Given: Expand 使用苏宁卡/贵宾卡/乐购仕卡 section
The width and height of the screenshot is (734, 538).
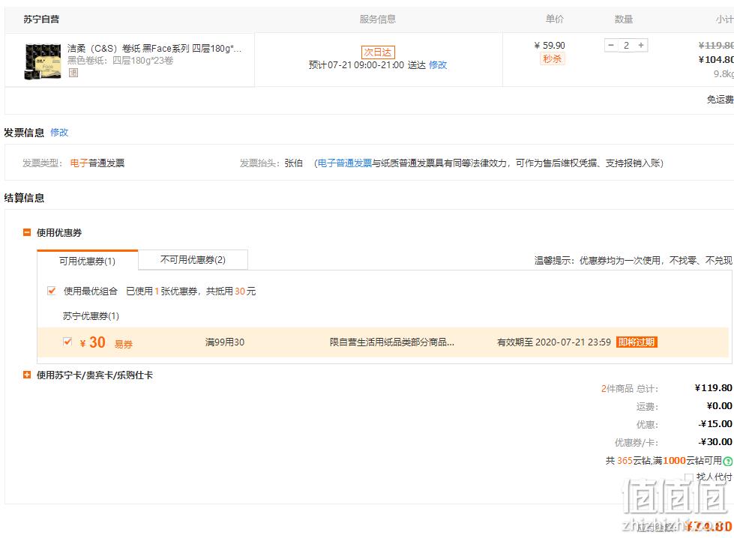Looking at the screenshot, I should point(27,375).
